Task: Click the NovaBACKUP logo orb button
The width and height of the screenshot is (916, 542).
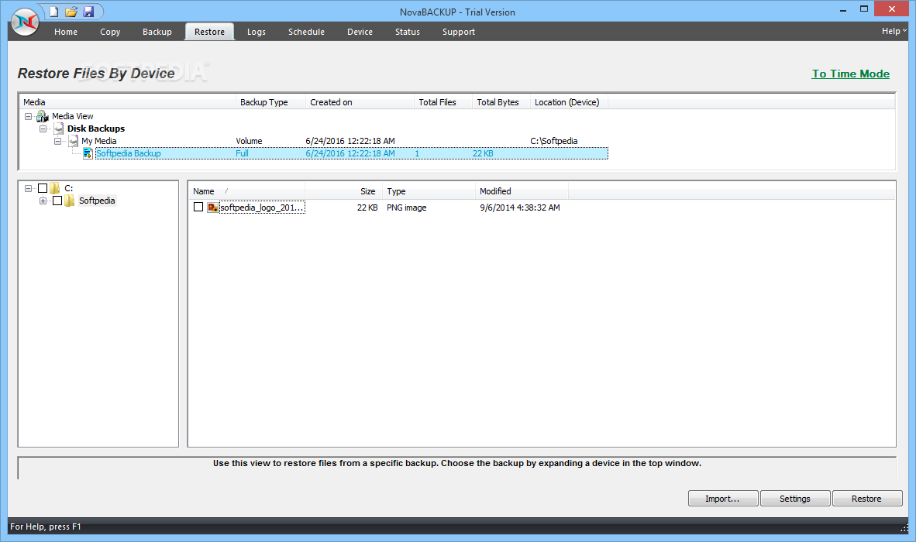Action: point(25,22)
